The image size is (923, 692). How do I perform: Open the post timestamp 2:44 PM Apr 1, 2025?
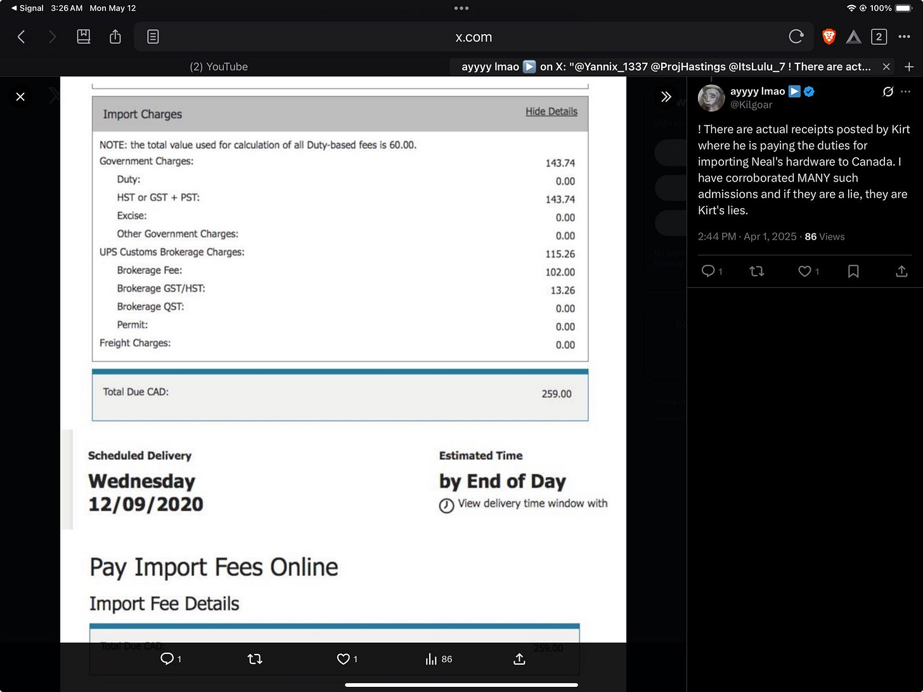click(747, 237)
